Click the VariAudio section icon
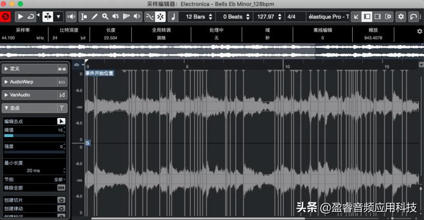This screenshot has height=220, width=424. tap(62, 95)
